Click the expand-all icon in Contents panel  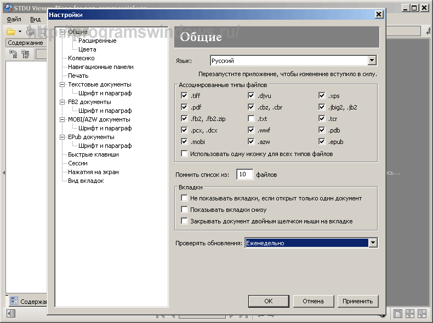click(13, 54)
